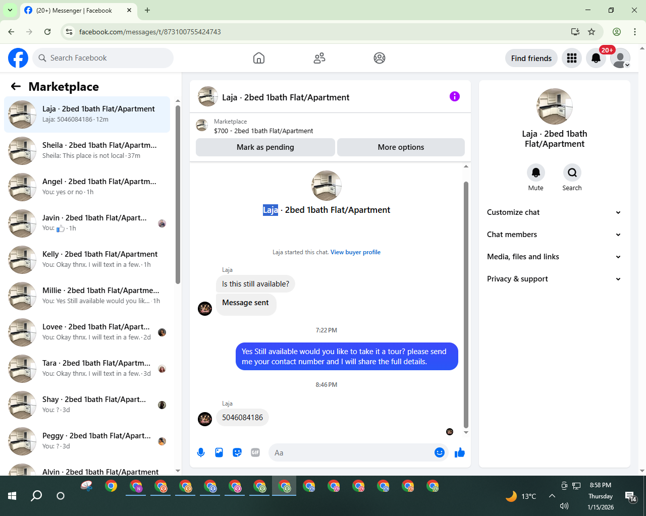Open the Groups icon in top navigation
This screenshot has height=516, width=646.
[x=380, y=58]
